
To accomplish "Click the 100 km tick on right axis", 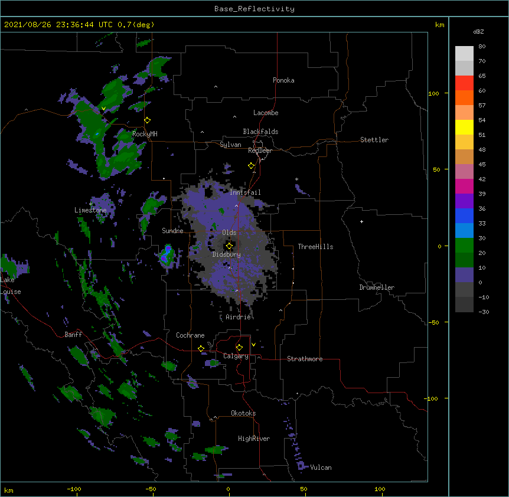I will pos(446,93).
